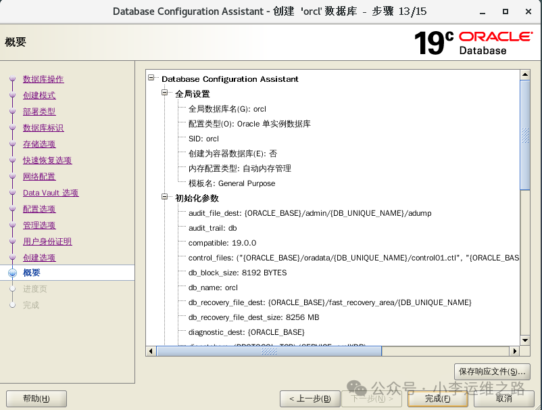Open the 部署类型 step
This screenshot has width=542, height=410.
pos(39,112)
